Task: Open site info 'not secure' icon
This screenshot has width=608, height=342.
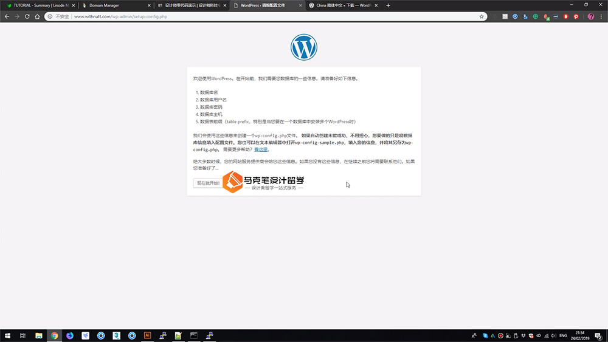Action: point(50,16)
